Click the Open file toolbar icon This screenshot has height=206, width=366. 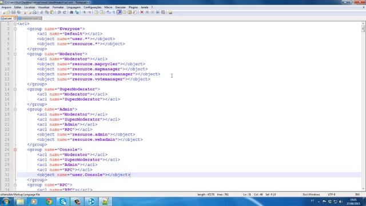[8, 12]
